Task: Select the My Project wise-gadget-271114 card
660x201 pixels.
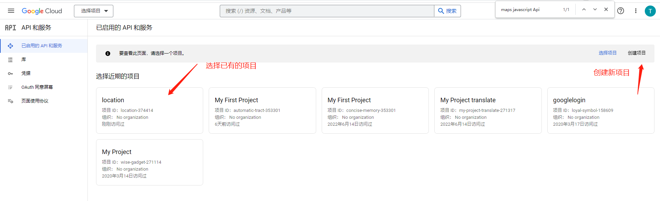Action: tap(150, 162)
